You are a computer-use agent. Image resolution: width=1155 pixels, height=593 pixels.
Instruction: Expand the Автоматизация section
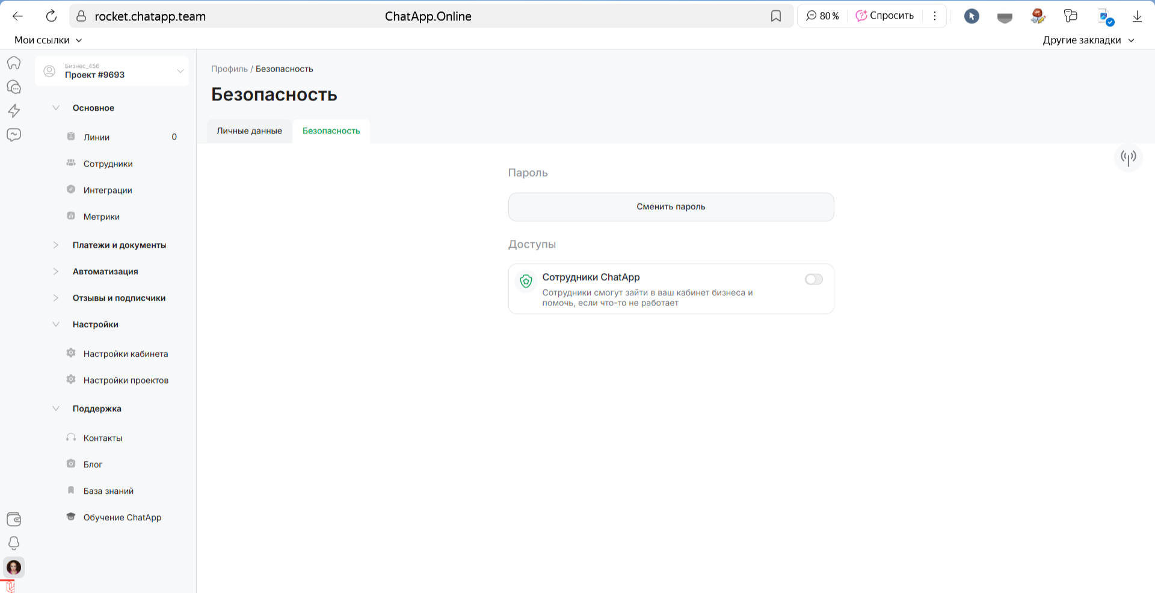tap(105, 271)
